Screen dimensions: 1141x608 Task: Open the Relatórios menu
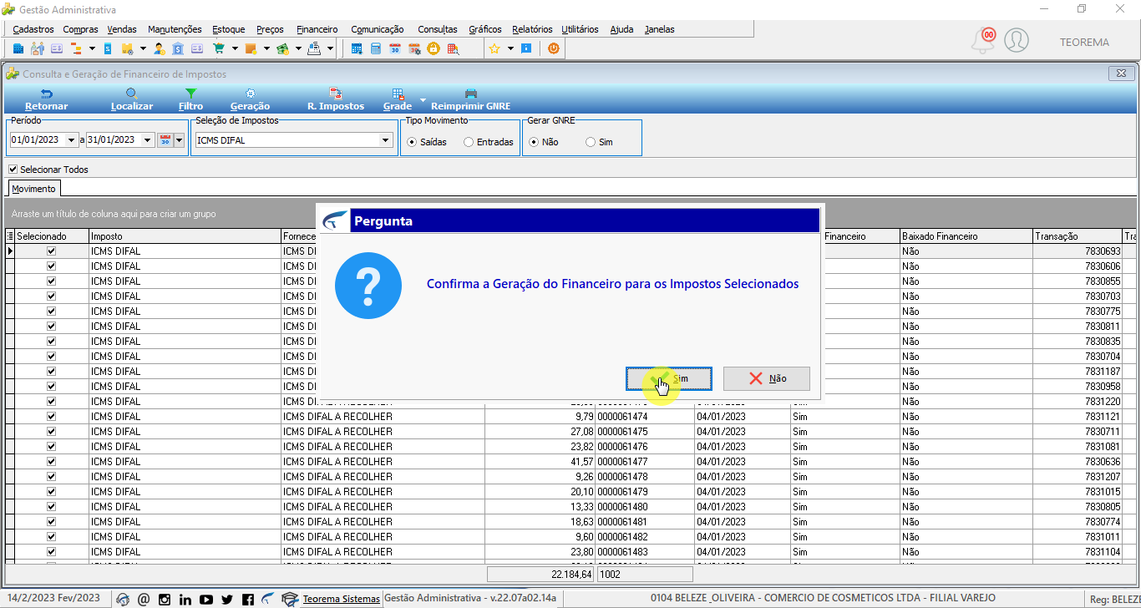pyautogui.click(x=532, y=29)
